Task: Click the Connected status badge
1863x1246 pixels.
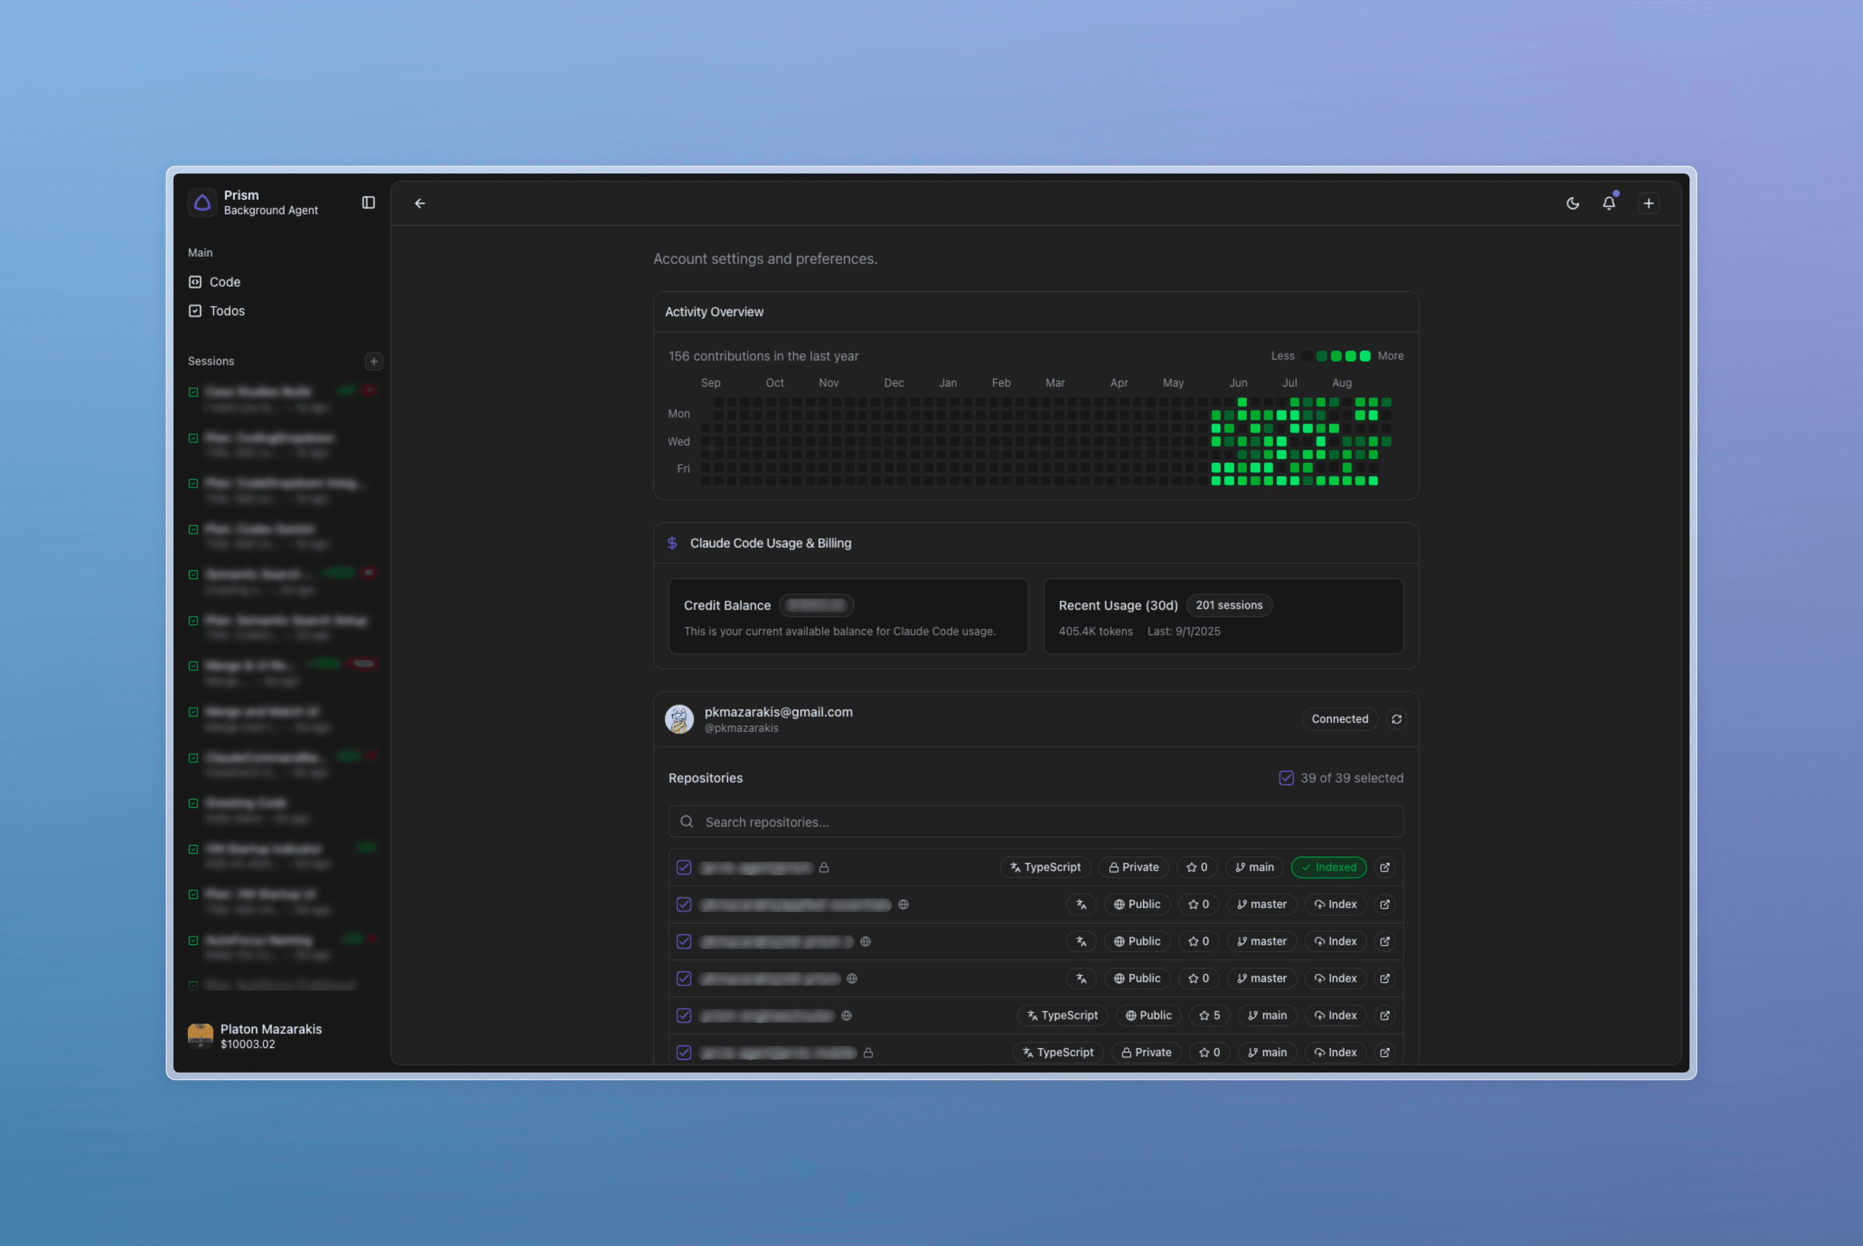Action: coord(1340,719)
